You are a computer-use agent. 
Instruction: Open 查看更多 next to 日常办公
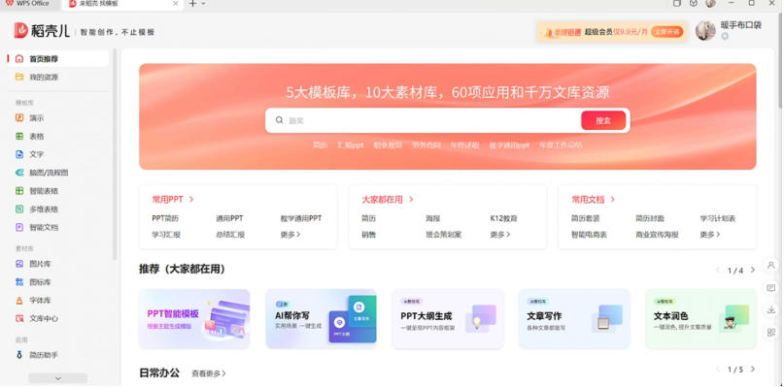pyautogui.click(x=209, y=373)
